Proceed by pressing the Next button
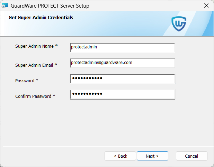 (152, 156)
